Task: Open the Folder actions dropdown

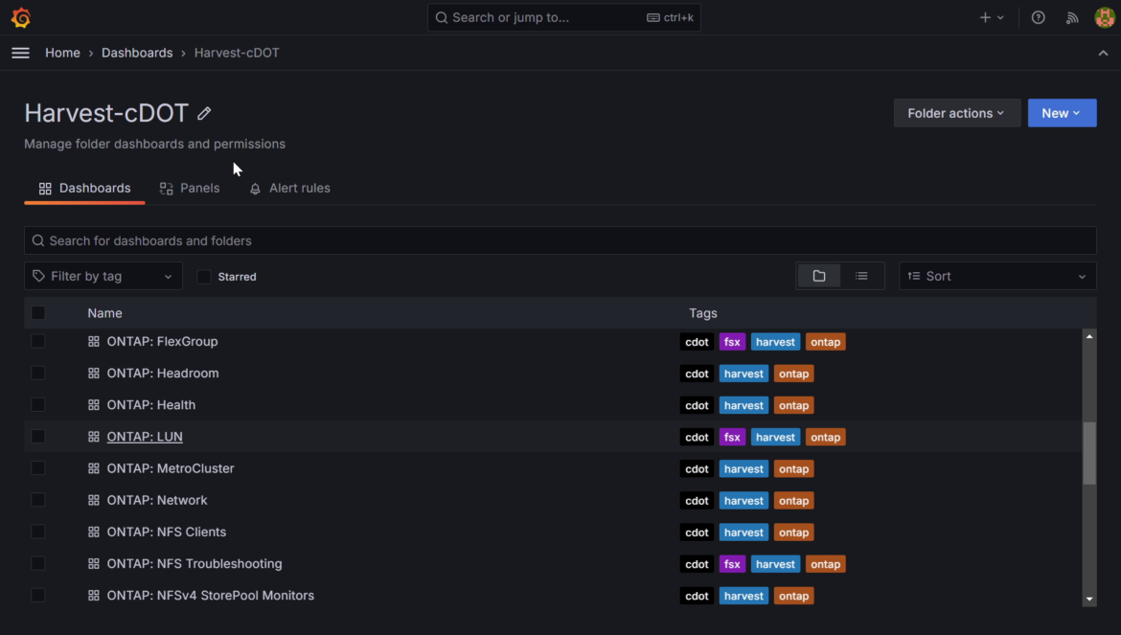Action: 956,113
